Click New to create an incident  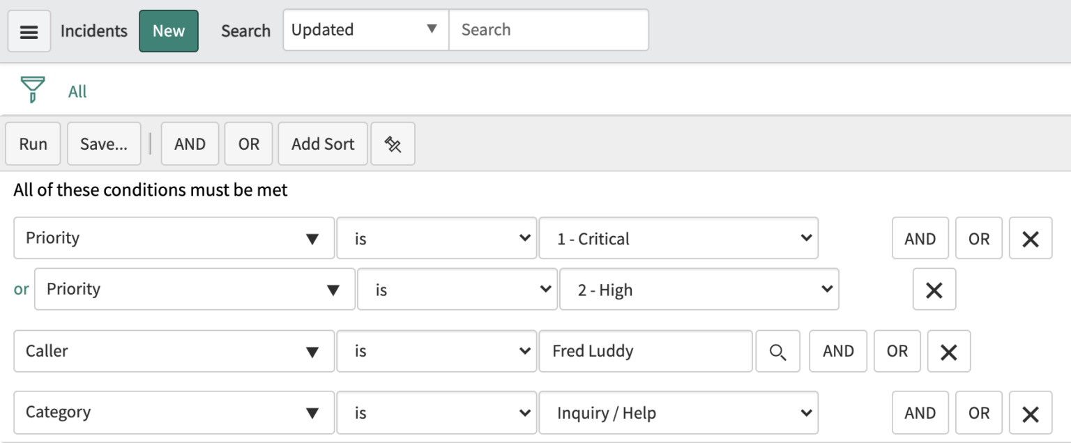click(x=168, y=31)
